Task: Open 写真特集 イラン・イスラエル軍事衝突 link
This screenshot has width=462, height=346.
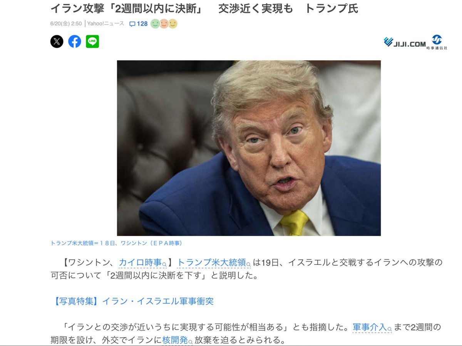Action: [132, 301]
